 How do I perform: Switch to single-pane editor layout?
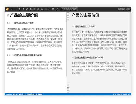[68, 14]
